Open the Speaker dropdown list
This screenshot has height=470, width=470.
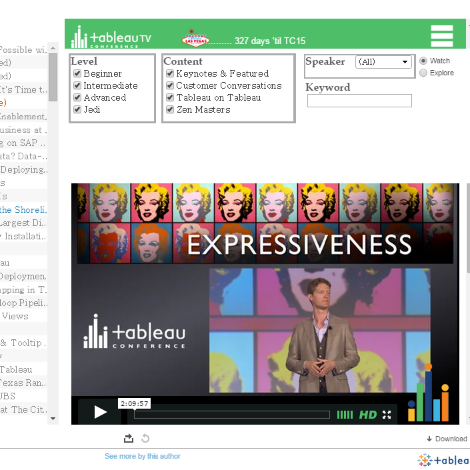click(x=383, y=62)
